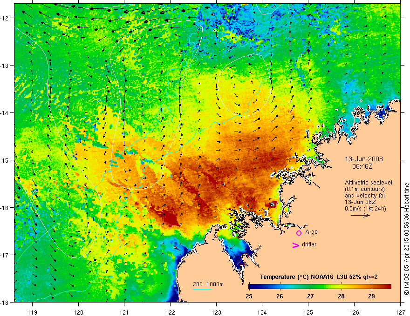Click the longitude axis label 126
This screenshot has width=410, height=316.
(x=354, y=312)
